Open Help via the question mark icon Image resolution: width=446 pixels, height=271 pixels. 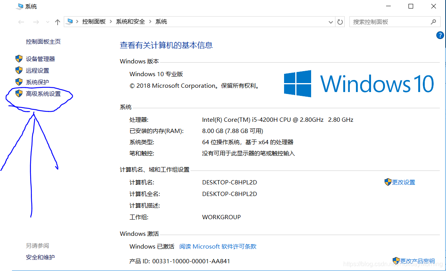pyautogui.click(x=440, y=35)
